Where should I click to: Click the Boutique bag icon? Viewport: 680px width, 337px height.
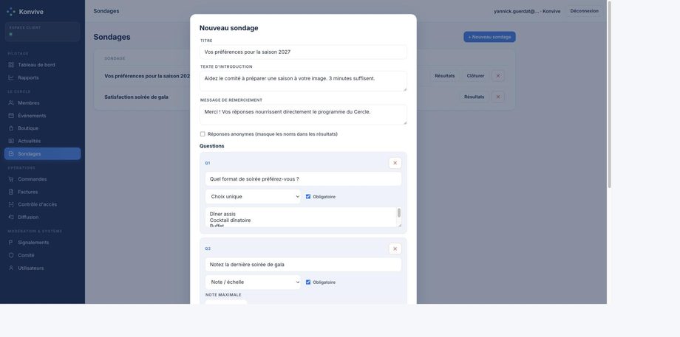[11, 128]
